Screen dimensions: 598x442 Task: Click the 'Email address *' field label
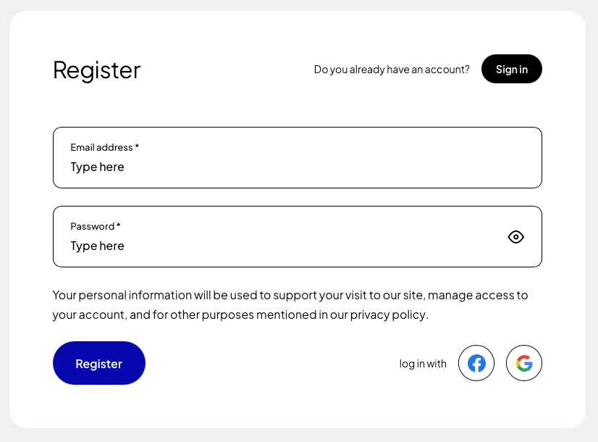(104, 147)
